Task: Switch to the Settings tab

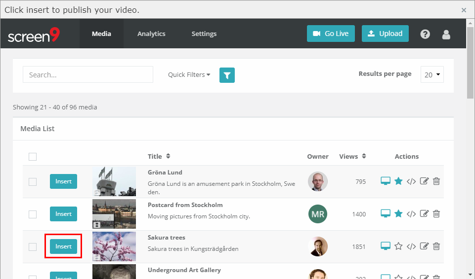Action: [204, 34]
